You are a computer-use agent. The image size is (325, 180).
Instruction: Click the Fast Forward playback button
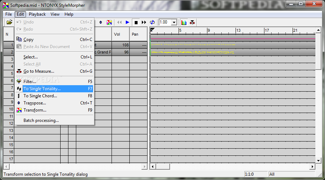[144, 22]
